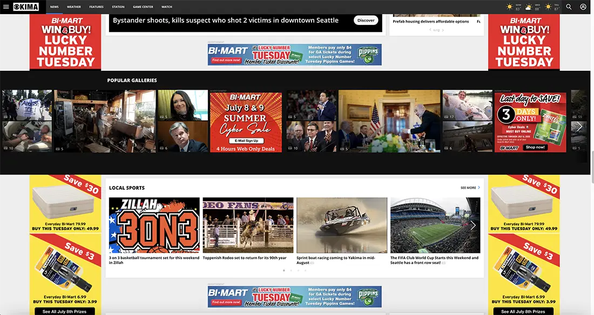
Task: Open the applauding politicians gallery photo
Action: 312,137
